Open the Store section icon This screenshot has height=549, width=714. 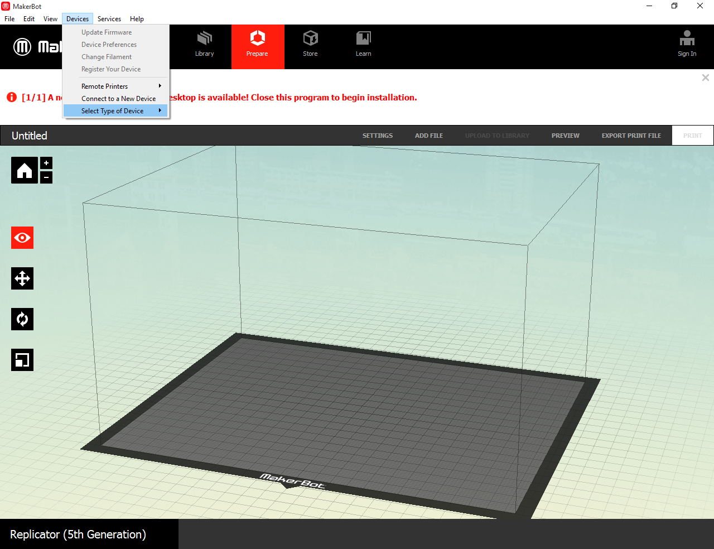(x=310, y=44)
